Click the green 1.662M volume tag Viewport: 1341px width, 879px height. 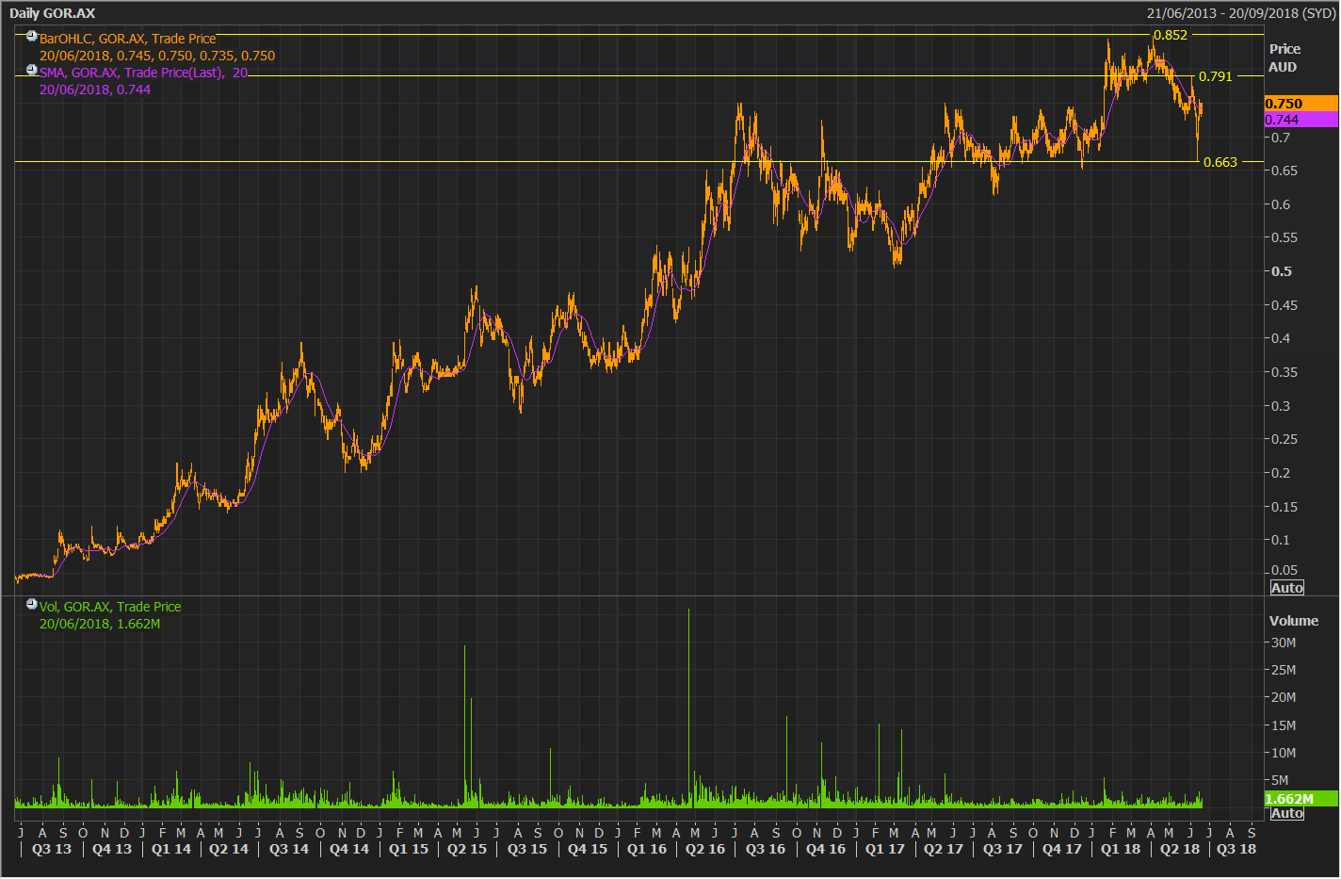(1301, 799)
